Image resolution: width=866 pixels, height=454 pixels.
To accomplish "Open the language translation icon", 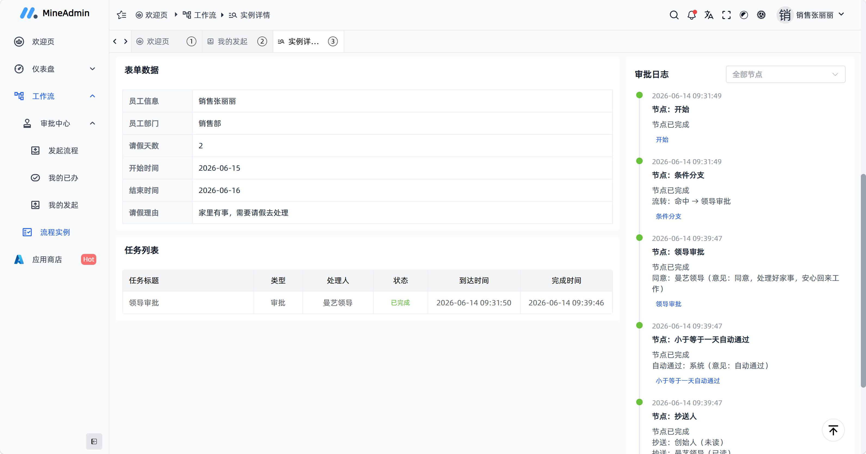I will tap(709, 15).
